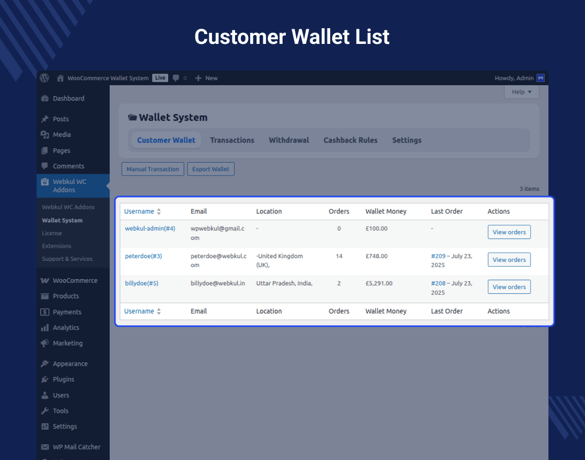The height and width of the screenshot is (460, 585).
Task: View orders for billydoe
Action: [509, 287]
